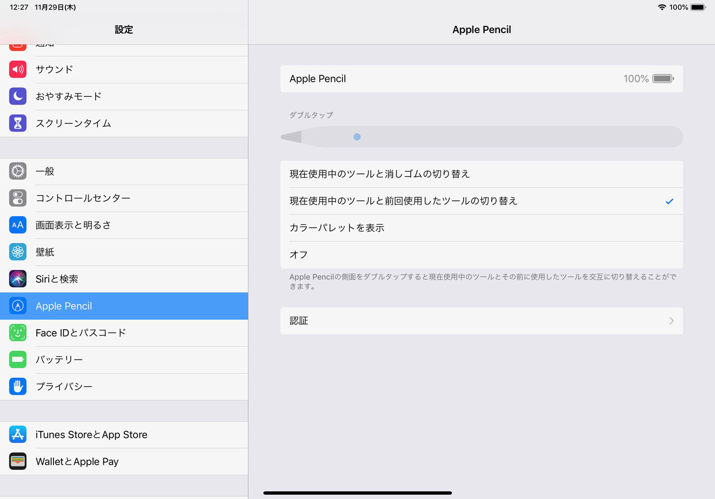Image resolution: width=715 pixels, height=499 pixels.
Task: Tap the Apple Pencil 100% battery text
Action: pyautogui.click(x=636, y=79)
